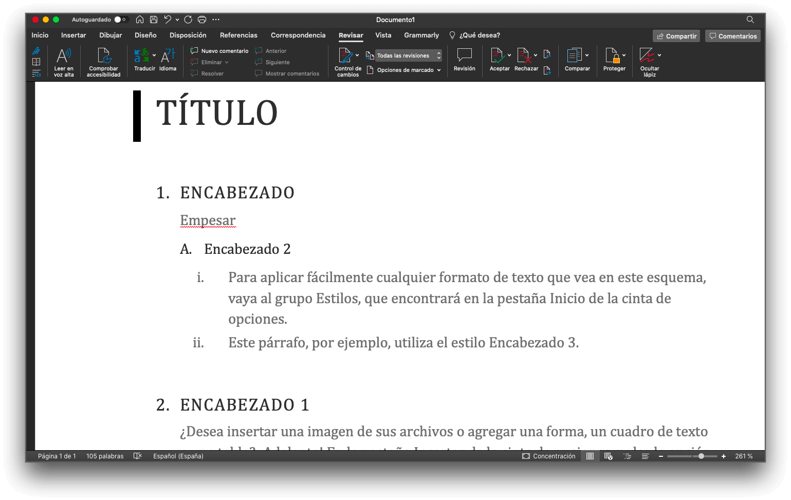Open the Ocultar lápiz dropdown arrow
Image resolution: width=791 pixels, height=500 pixels.
click(659, 55)
